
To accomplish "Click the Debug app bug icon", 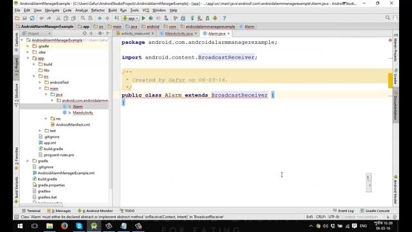I will [151, 18].
